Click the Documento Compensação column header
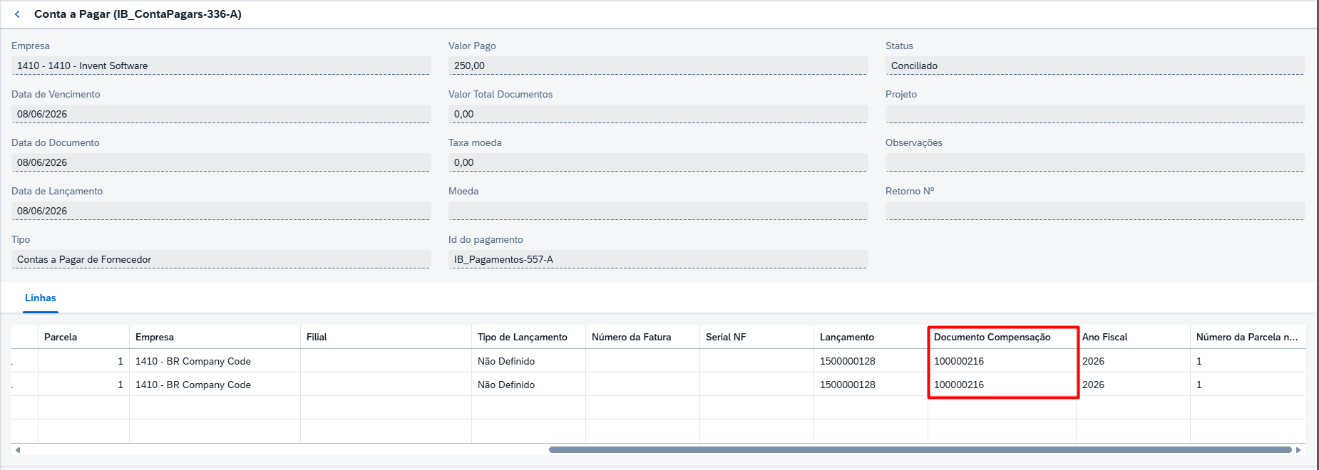 pos(1002,337)
